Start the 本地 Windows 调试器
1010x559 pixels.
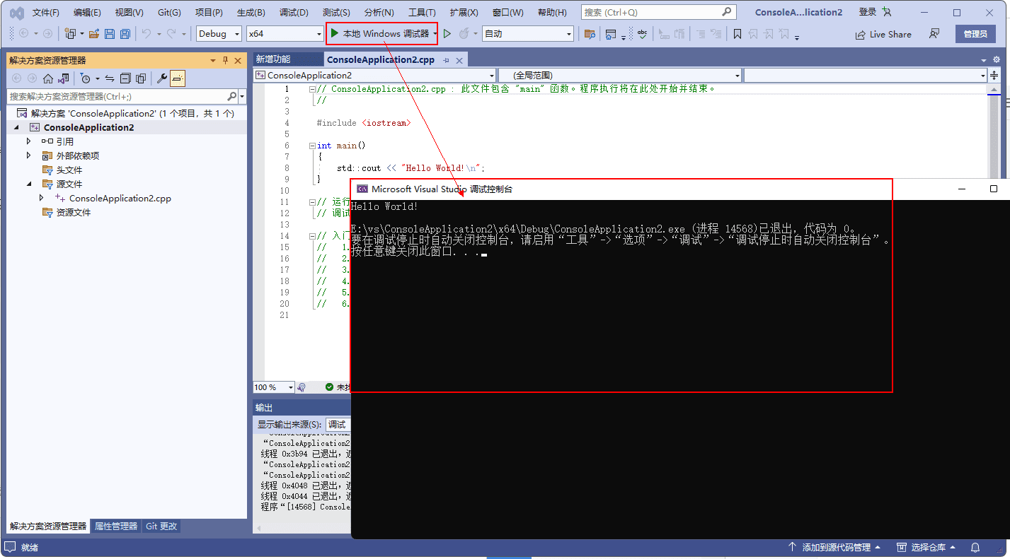coord(382,33)
